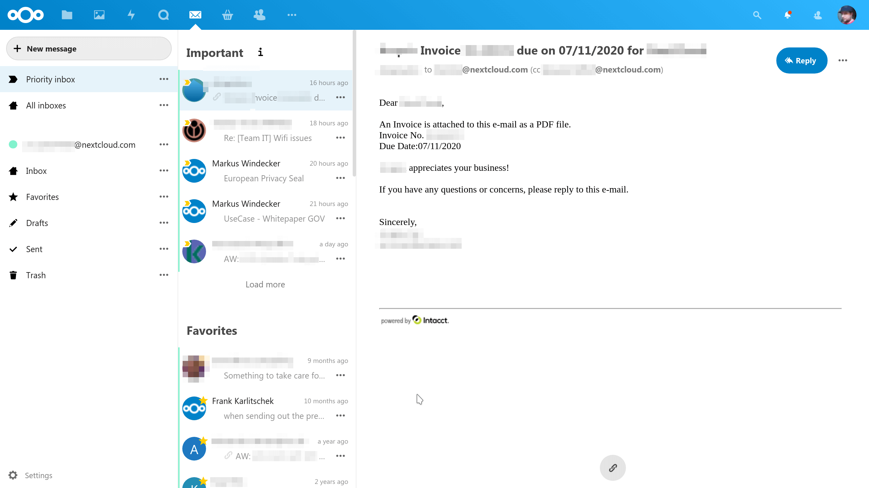The height and width of the screenshot is (488, 869).
Task: Open the Photos app icon
Action: tap(99, 15)
